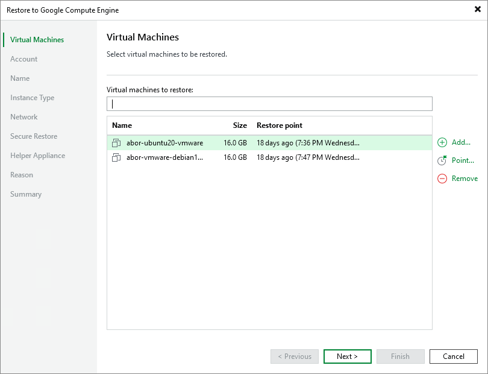Select the abor-vmware-debian1... row
The width and height of the screenshot is (488, 374).
(x=269, y=157)
